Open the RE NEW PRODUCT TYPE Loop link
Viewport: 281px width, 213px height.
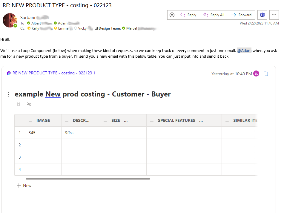point(54,73)
